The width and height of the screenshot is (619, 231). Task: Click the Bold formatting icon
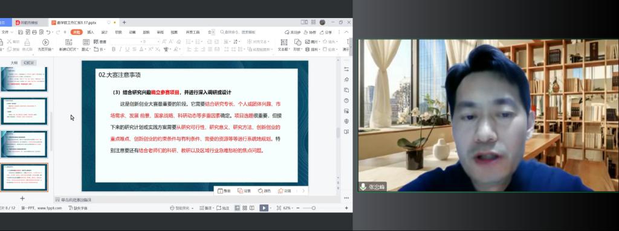tap(114, 49)
